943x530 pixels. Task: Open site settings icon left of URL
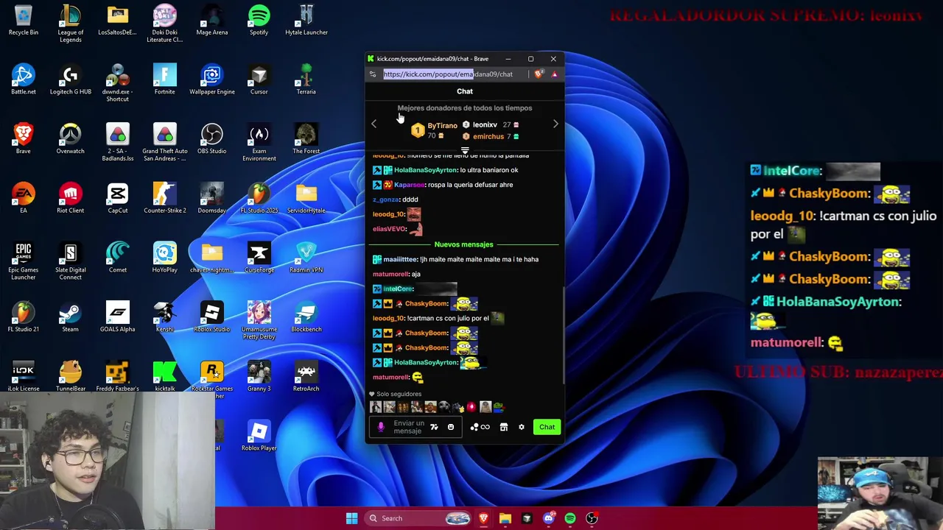point(373,74)
